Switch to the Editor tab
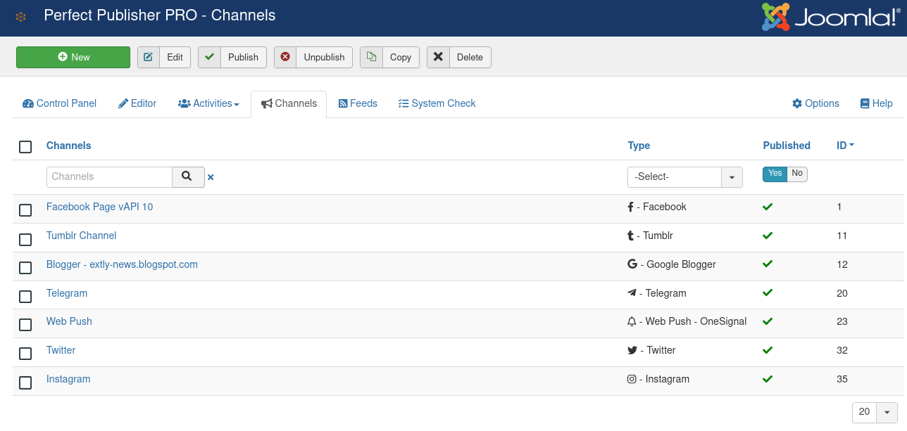Screen dimensions: 907x431 coord(137,103)
